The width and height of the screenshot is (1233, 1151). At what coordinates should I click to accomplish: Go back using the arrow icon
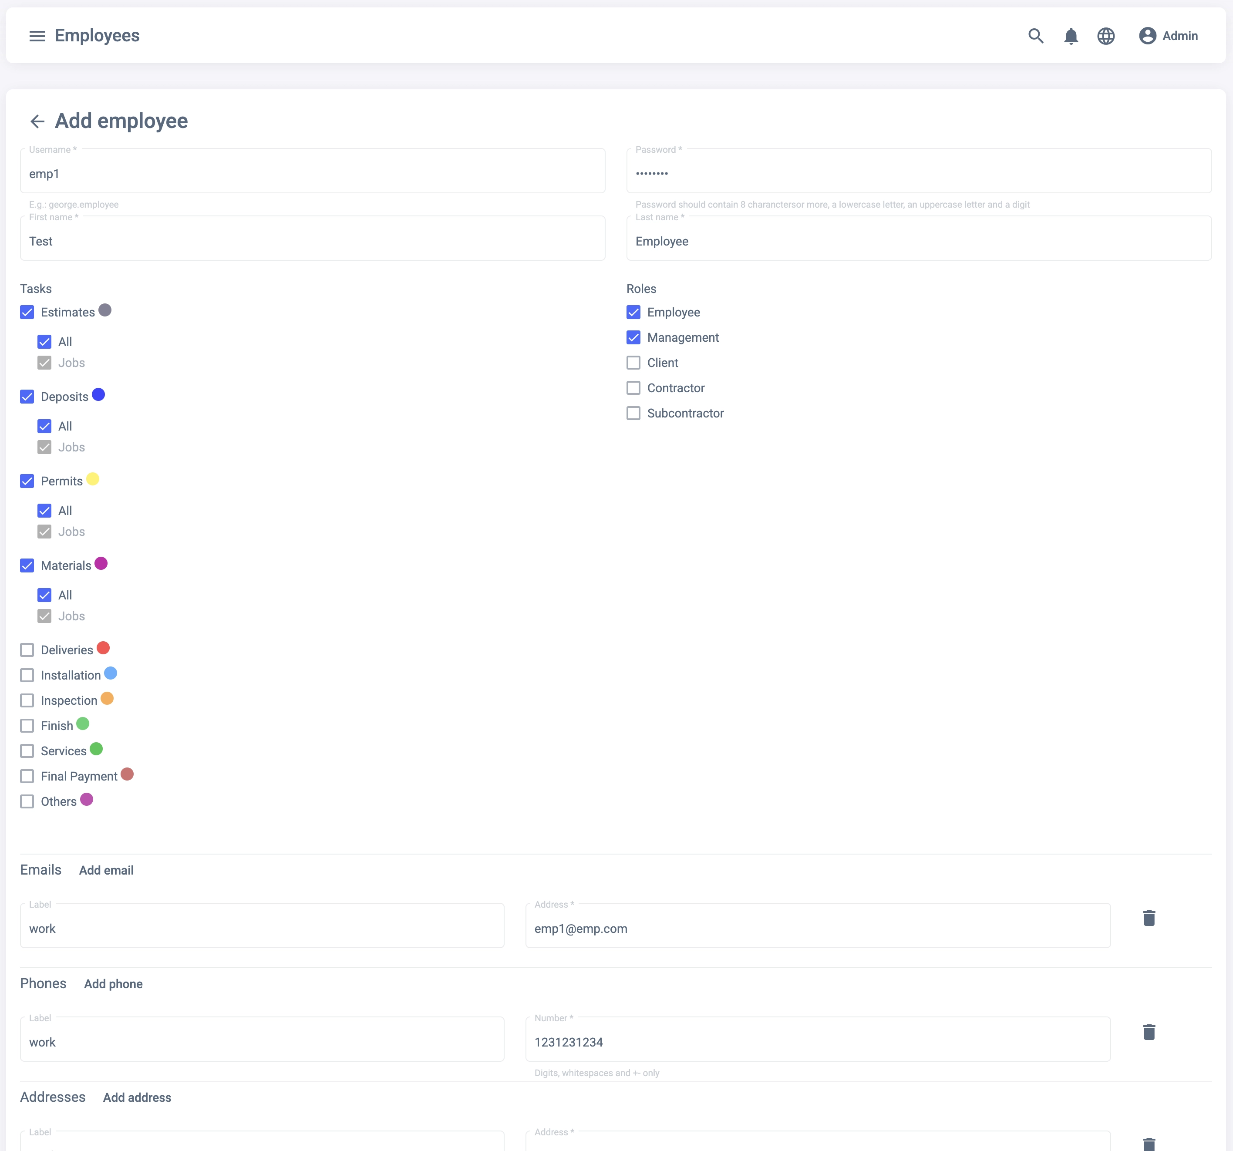pyautogui.click(x=37, y=121)
